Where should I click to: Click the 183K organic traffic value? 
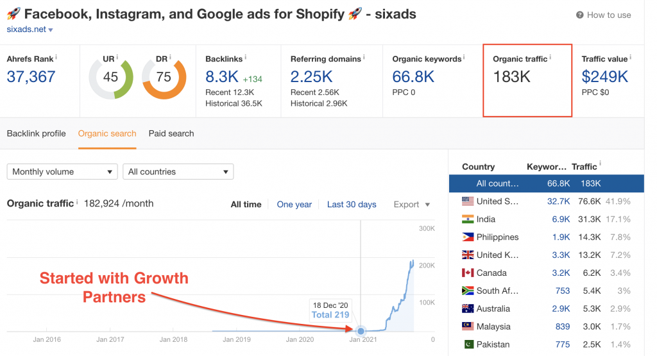point(511,76)
